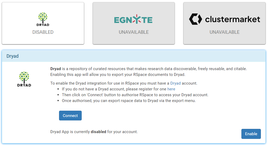Click the Clustermarket hexagon logo
Viewport: 268px width, 146px height.
pyautogui.click(x=196, y=19)
